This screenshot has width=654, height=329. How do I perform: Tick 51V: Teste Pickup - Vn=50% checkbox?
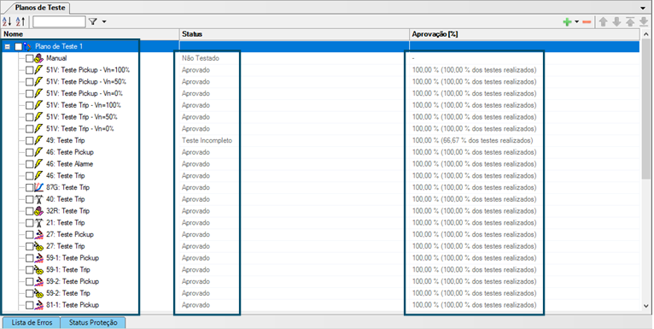click(x=29, y=82)
